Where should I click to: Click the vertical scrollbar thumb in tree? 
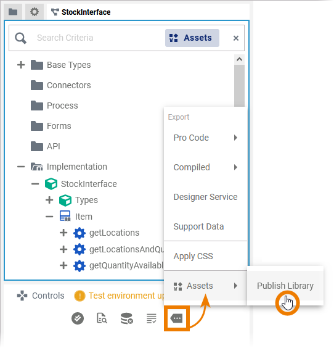click(x=240, y=86)
